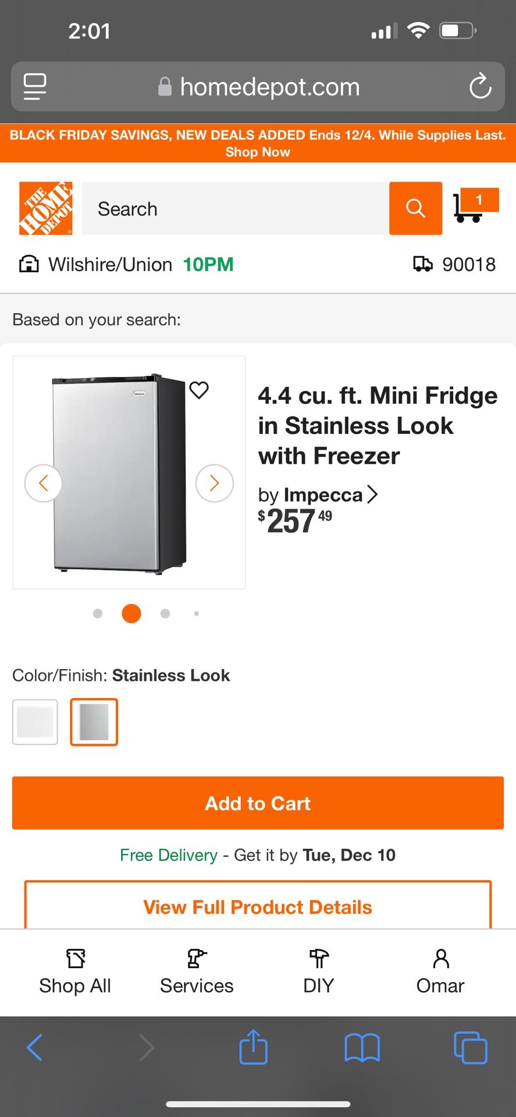Open the Shop All tab

[75, 972]
